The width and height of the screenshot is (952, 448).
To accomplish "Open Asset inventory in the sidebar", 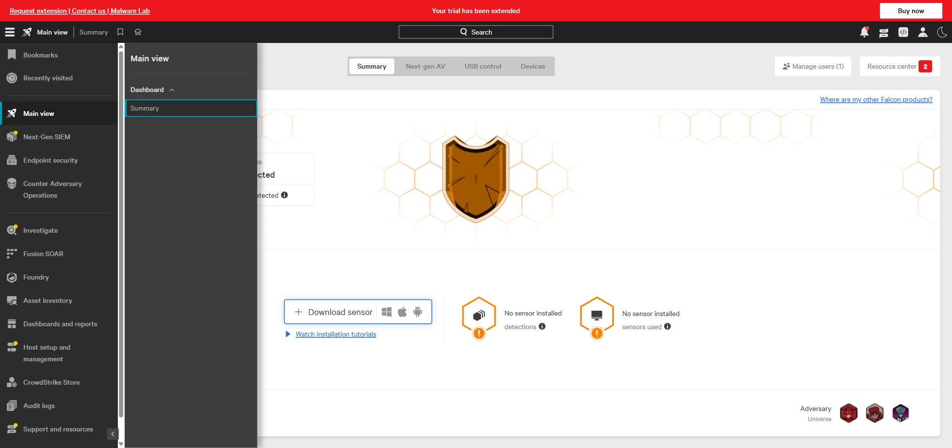I will click(59, 300).
